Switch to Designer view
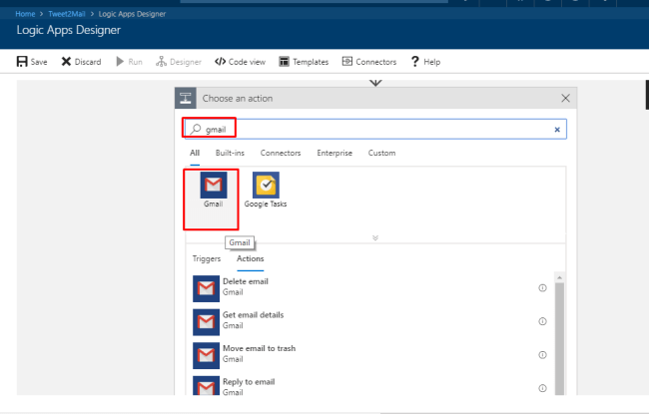Screen dimensions: 649x414 179,62
